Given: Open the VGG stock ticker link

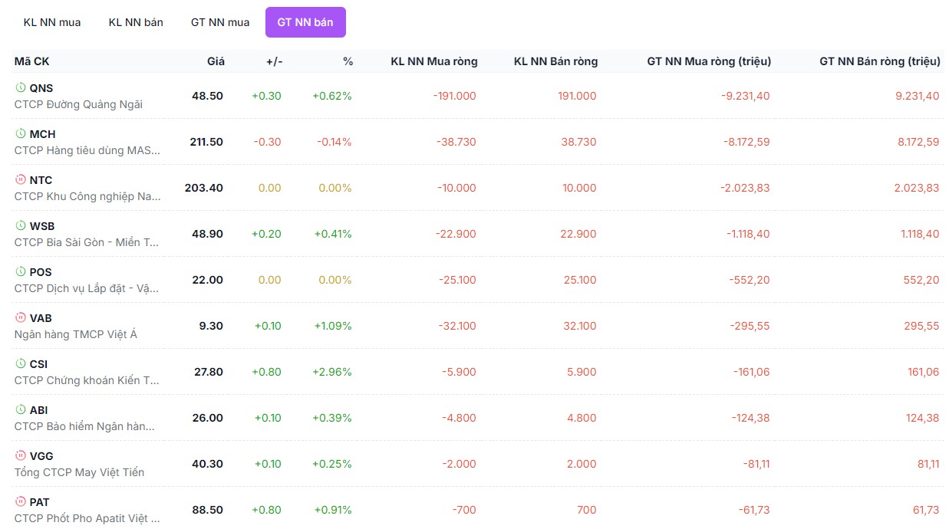Looking at the screenshot, I should (x=41, y=456).
